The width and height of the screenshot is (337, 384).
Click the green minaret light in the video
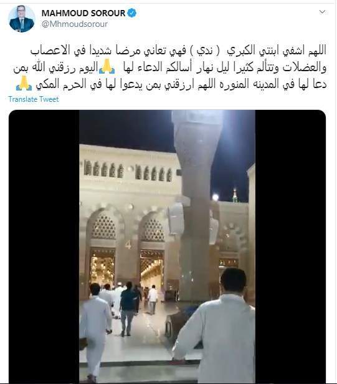click(x=235, y=195)
